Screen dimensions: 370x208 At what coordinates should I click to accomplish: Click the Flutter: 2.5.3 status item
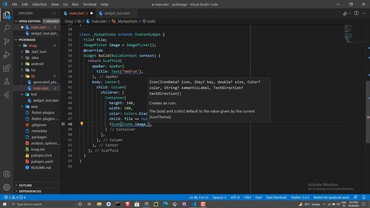coord(300,197)
